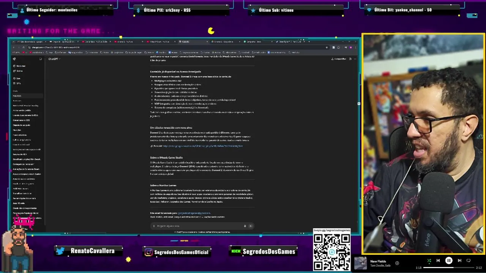The height and width of the screenshot is (273, 486).
Task: Click the ChatGPT logo in the sidebar
Action: 14,59
